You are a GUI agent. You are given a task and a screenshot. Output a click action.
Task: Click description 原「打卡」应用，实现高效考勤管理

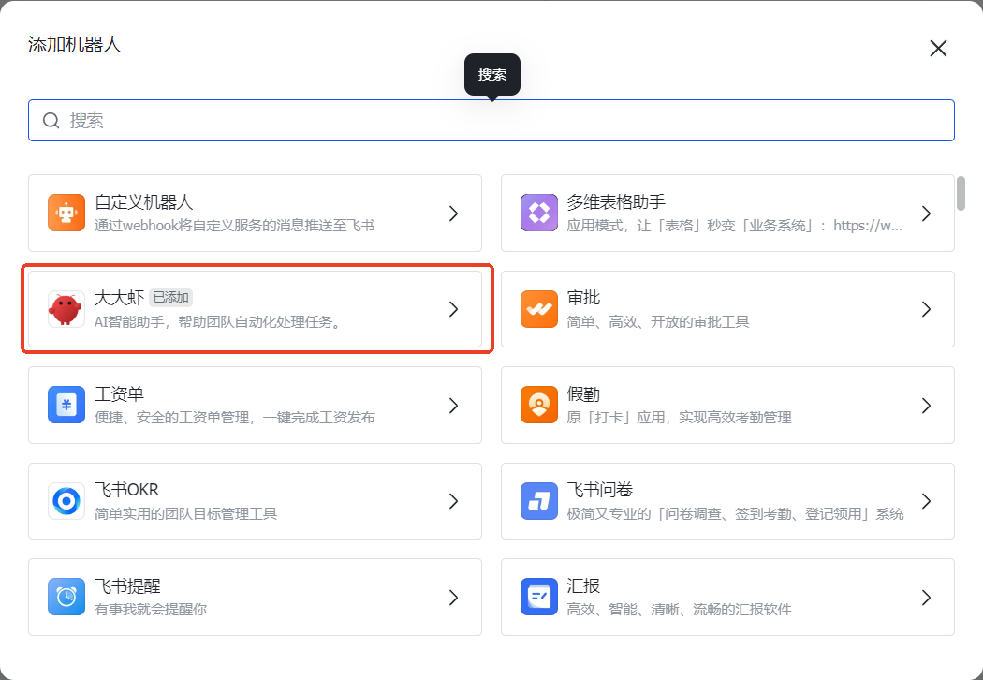679,417
